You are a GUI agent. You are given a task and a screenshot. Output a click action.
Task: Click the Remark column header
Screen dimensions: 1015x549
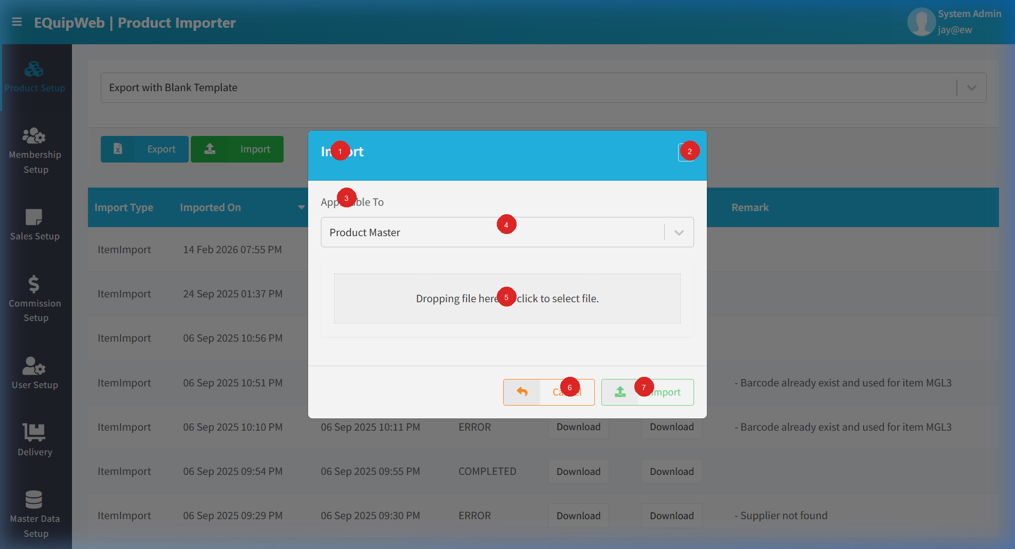pyautogui.click(x=750, y=207)
